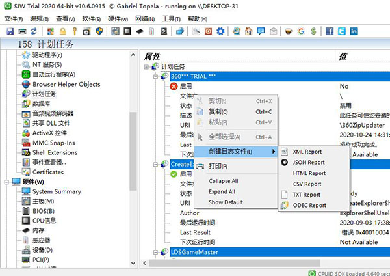Open the 帮助(H) menu
The image size is (390, 276).
click(198, 19)
